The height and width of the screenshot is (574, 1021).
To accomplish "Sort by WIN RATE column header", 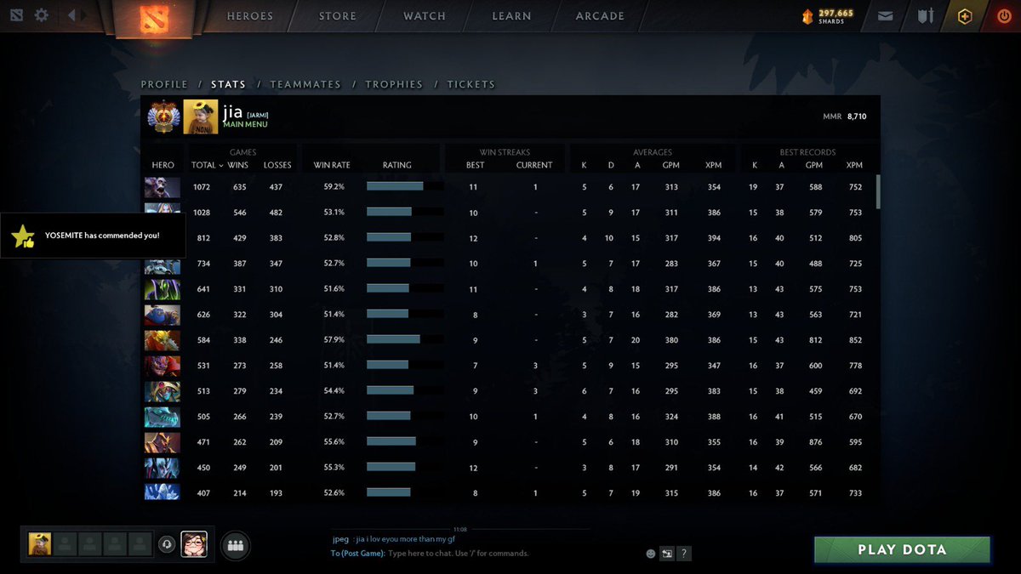I will click(x=332, y=165).
